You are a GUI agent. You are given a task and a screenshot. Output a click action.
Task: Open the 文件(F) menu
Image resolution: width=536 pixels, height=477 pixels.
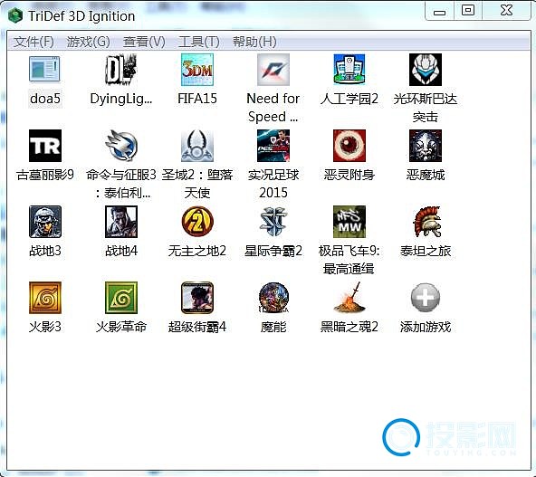click(33, 42)
